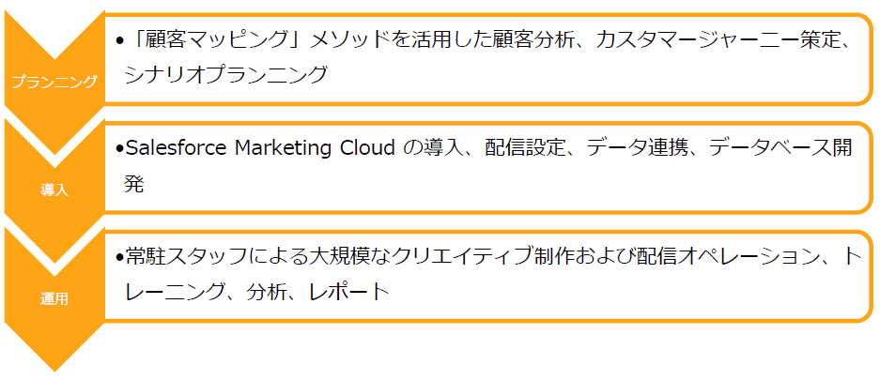880x380 pixels.
Task: Click the 分析 word beside レポート
Action: tap(267, 292)
